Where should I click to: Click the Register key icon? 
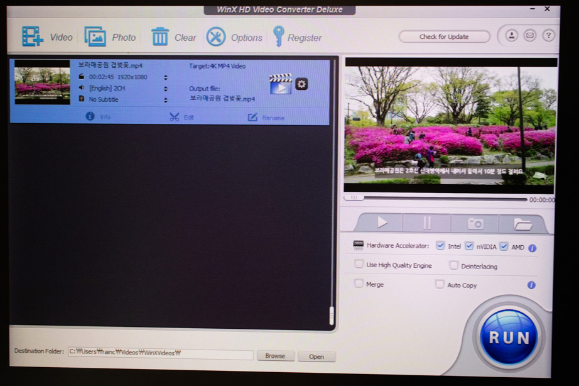(278, 36)
